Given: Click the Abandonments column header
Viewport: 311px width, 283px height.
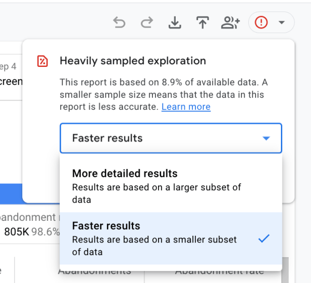Looking at the screenshot, I should [94, 272].
